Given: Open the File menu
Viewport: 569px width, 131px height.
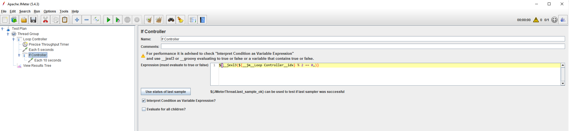Looking at the screenshot, I should [4, 11].
